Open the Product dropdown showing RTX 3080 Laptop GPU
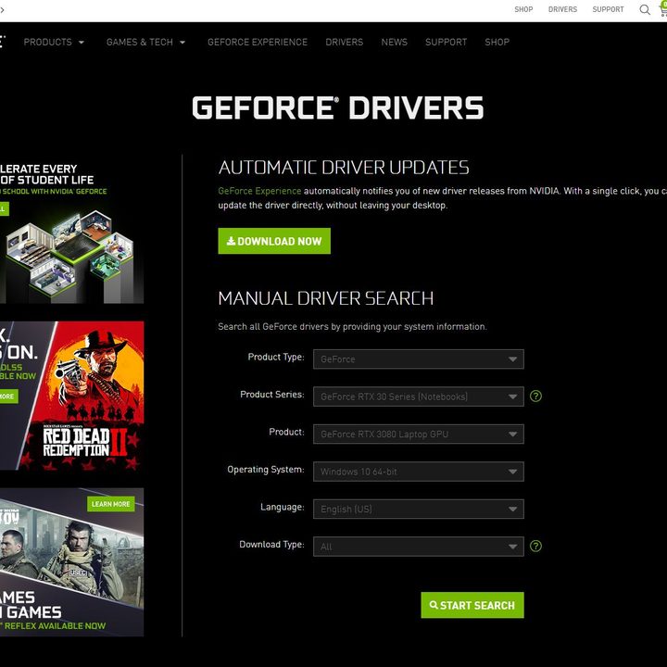The width and height of the screenshot is (667, 667). point(418,434)
